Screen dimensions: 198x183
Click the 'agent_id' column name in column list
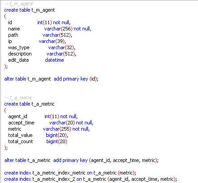[18, 116]
